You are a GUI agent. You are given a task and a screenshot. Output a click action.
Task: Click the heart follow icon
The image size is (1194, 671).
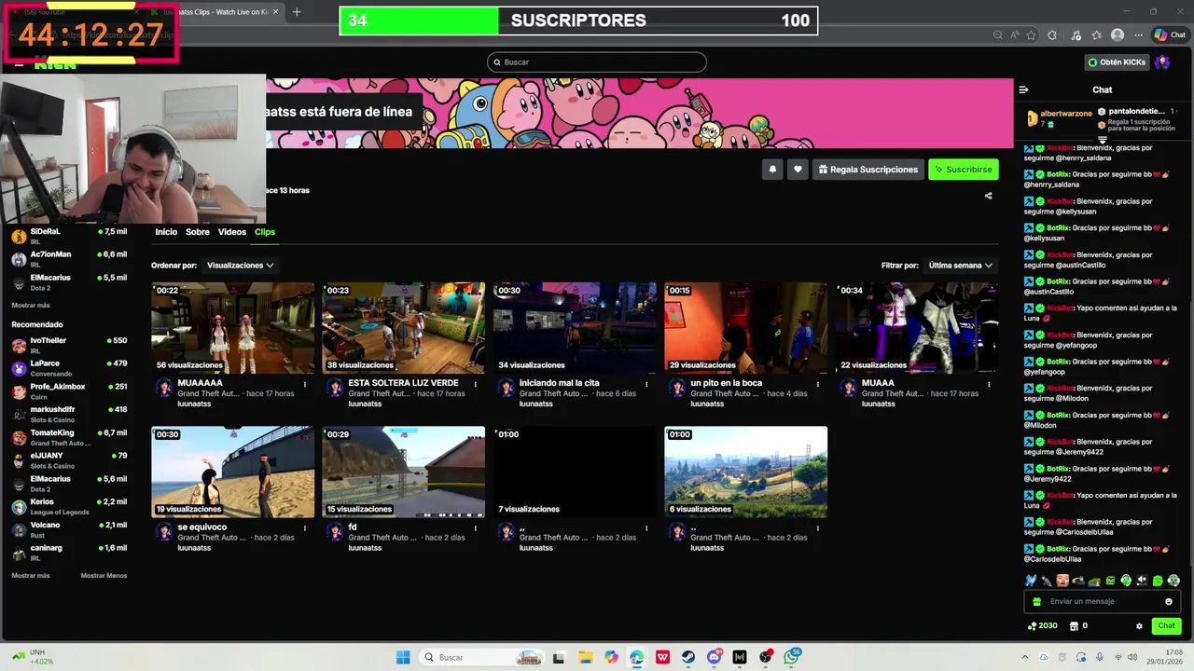[798, 170]
